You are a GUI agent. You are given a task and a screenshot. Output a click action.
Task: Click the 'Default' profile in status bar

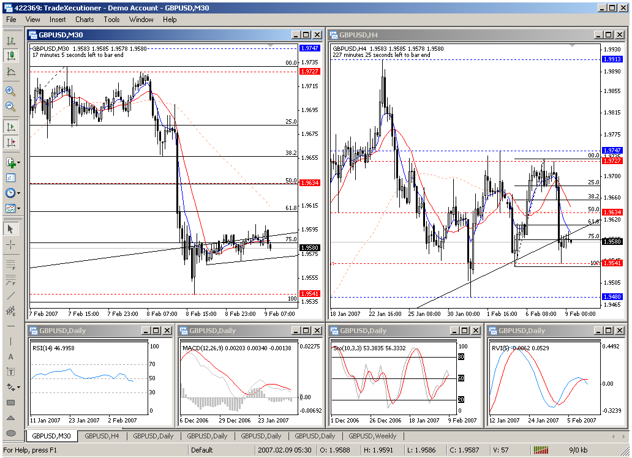[x=202, y=450]
